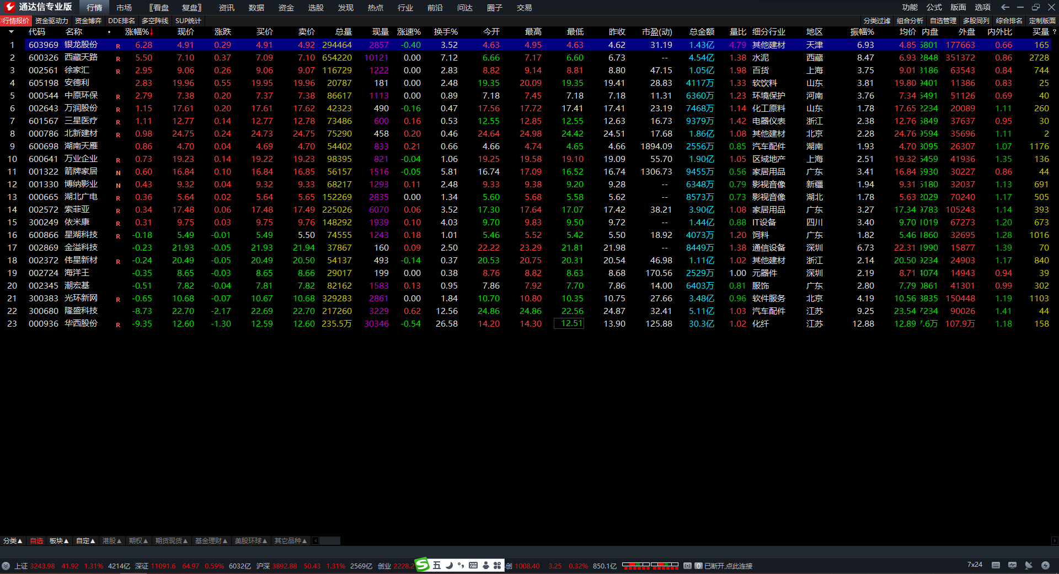Image resolution: width=1059 pixels, height=574 pixels.
Task: Click the question mark icon after 买量 column
Action: [1055, 32]
